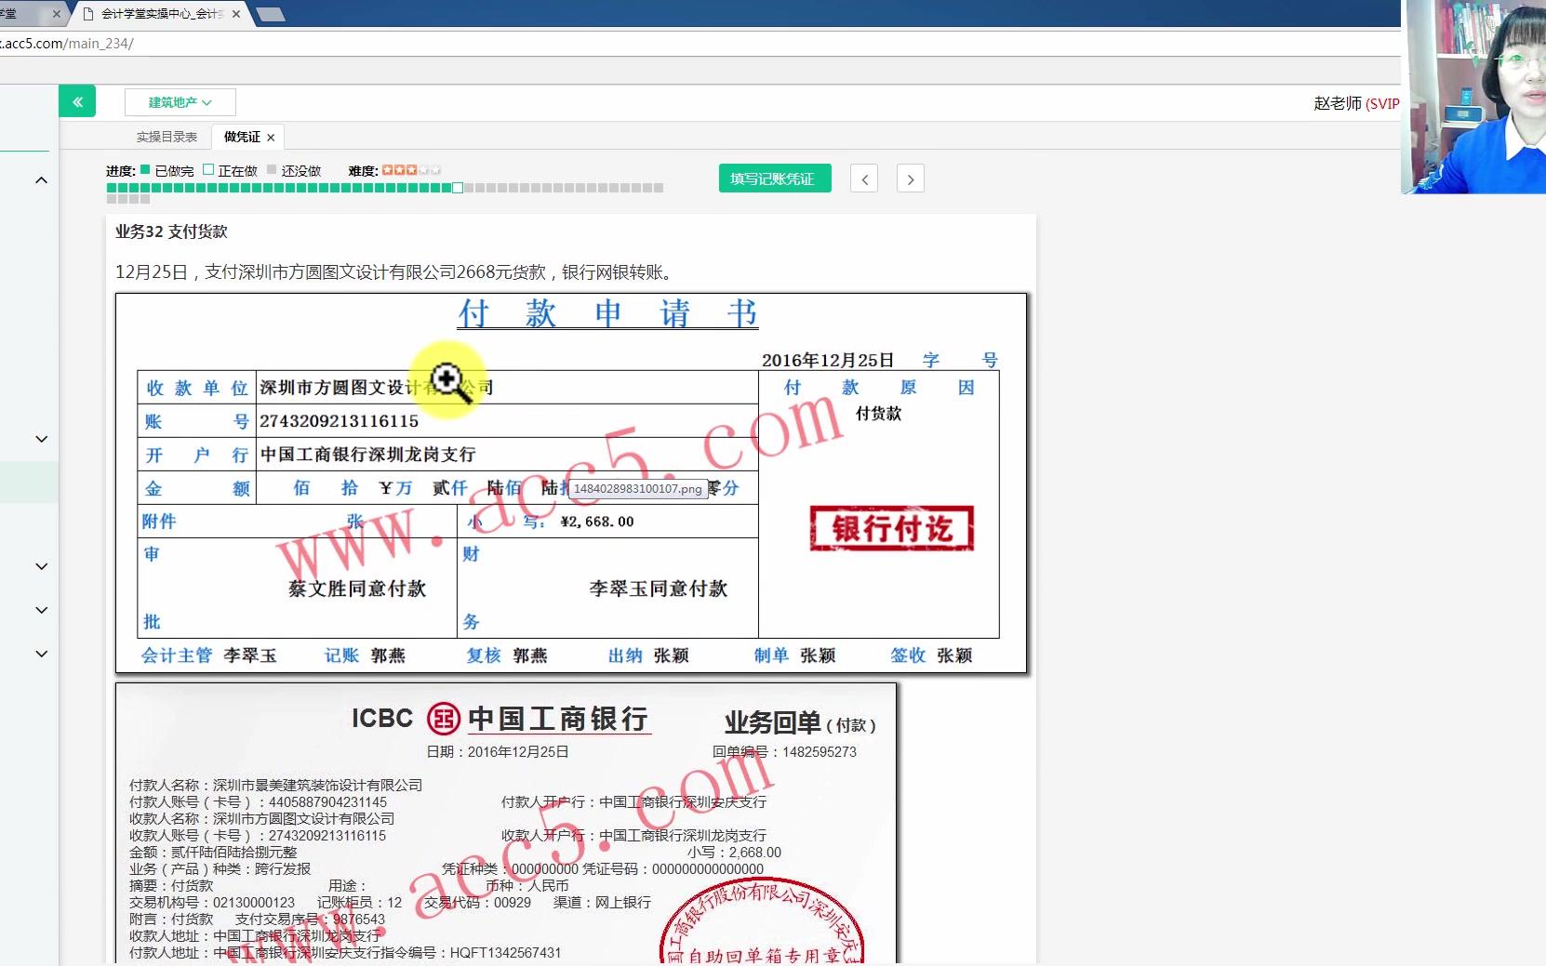
Task: Check the 已做完 progress checkbox
Action: pos(145,170)
